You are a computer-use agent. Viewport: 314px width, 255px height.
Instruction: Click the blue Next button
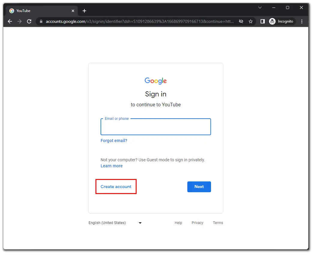coord(199,187)
